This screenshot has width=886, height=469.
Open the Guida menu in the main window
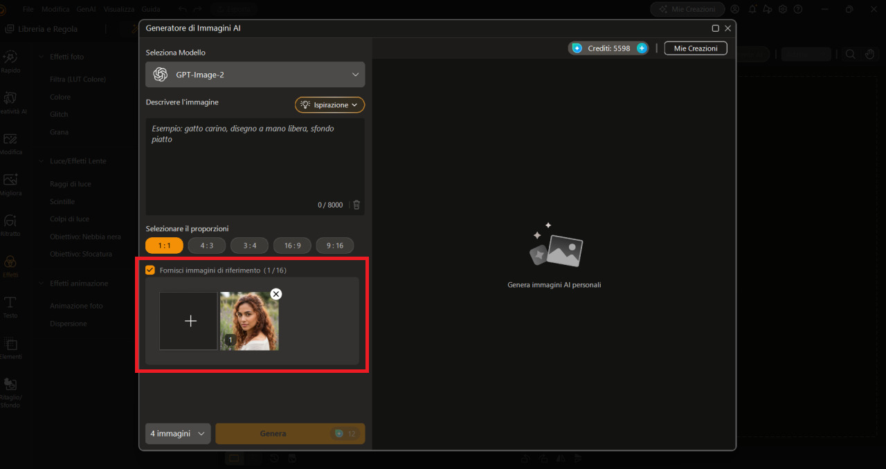(150, 9)
